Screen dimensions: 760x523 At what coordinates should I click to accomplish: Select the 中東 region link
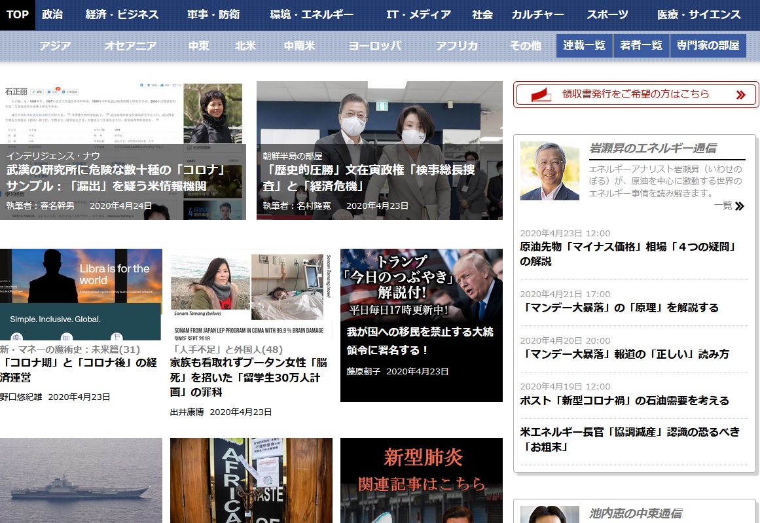click(199, 46)
